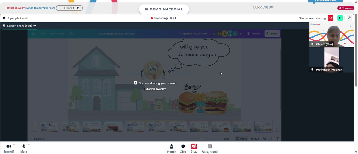Open Canva File menu
Screen dimensions: 358x154
point(43,34)
